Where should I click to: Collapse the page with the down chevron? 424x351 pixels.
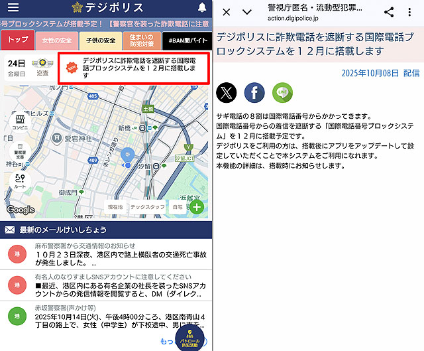(247, 12)
